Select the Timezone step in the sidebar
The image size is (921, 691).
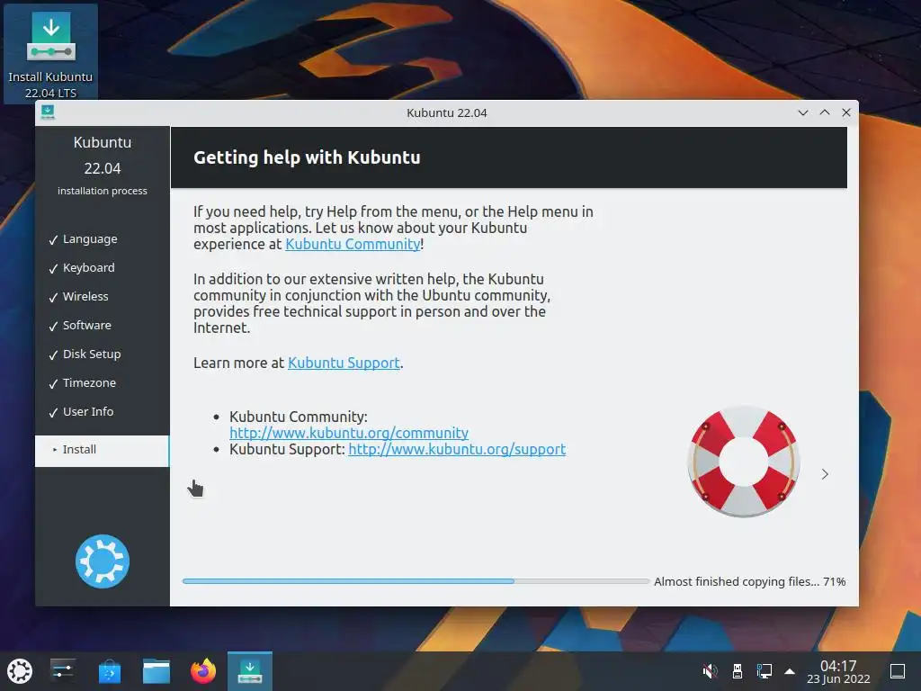pyautogui.click(x=89, y=383)
